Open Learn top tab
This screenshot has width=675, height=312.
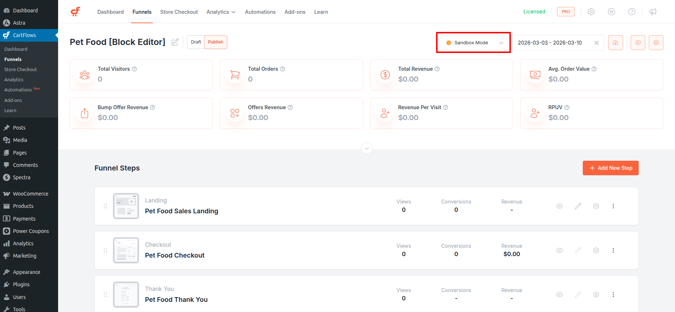tap(321, 12)
